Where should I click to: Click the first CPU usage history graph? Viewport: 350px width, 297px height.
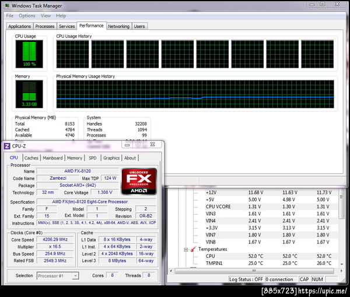click(72, 54)
